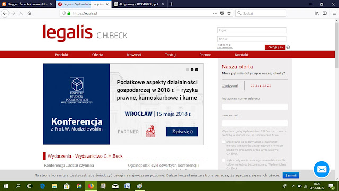The height and width of the screenshot is (191, 339).
Task: Switch to Firefox on taskbar
Action: [91, 186]
